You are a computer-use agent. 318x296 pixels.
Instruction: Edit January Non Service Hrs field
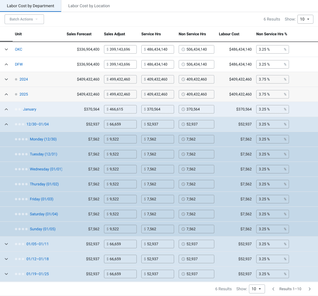196,109
